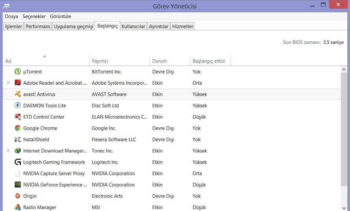The width and height of the screenshot is (350, 211).
Task: Click the µTorrent app icon
Action: tap(18, 71)
